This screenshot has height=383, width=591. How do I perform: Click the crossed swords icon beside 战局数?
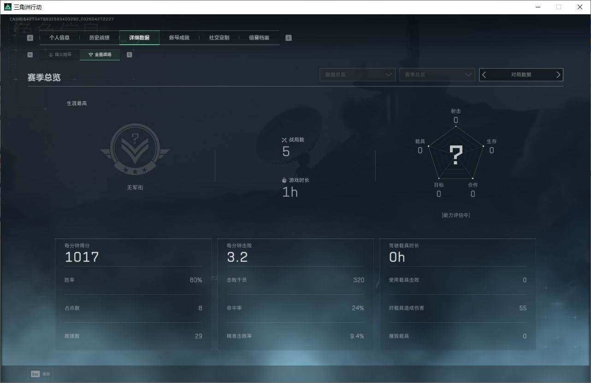(x=284, y=140)
